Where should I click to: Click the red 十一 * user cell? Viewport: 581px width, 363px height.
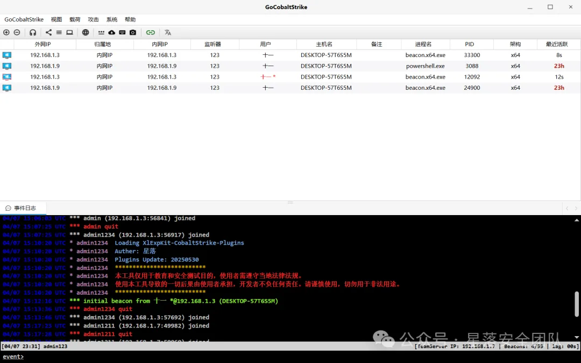[x=268, y=77]
